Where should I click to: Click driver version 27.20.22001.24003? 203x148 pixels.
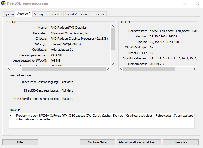tap(163, 36)
